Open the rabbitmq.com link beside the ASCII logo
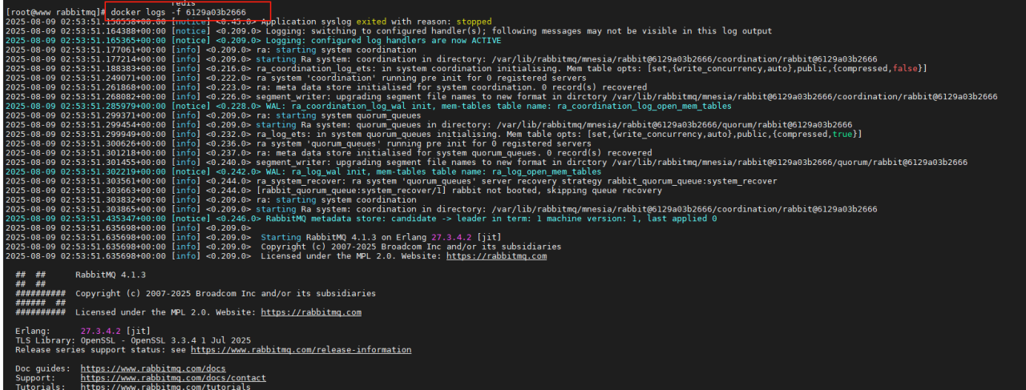Screen dimensions: 1026x390 tap(311, 312)
